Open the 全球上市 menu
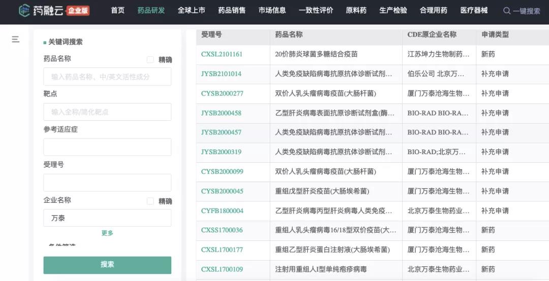This screenshot has width=549, height=281. click(191, 11)
